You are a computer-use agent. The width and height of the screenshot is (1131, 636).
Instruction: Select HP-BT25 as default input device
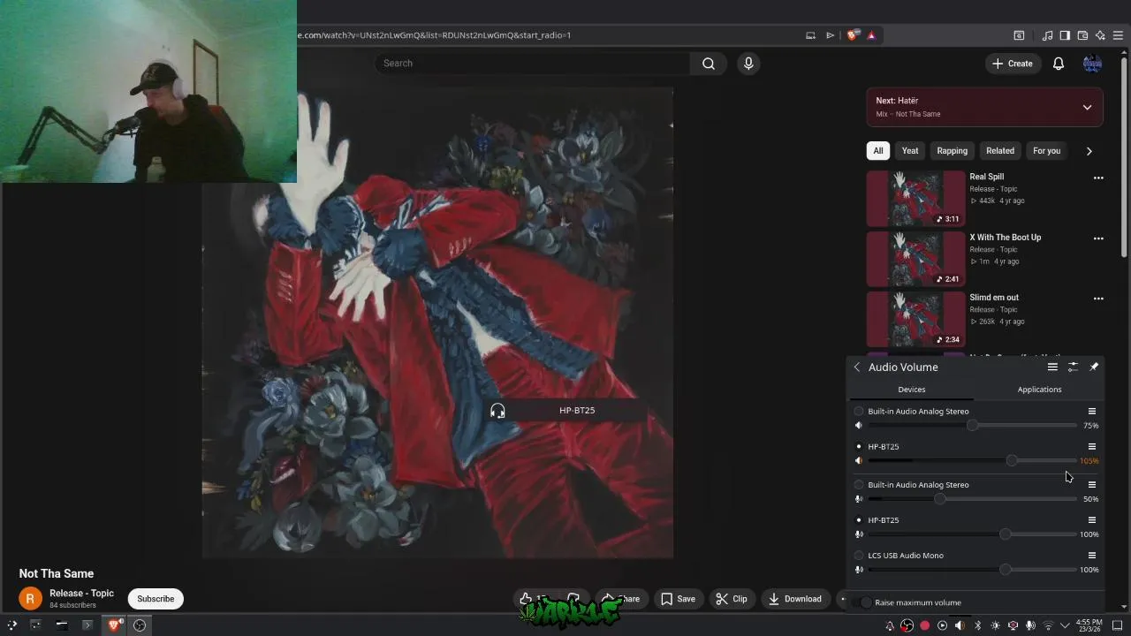[x=859, y=520]
